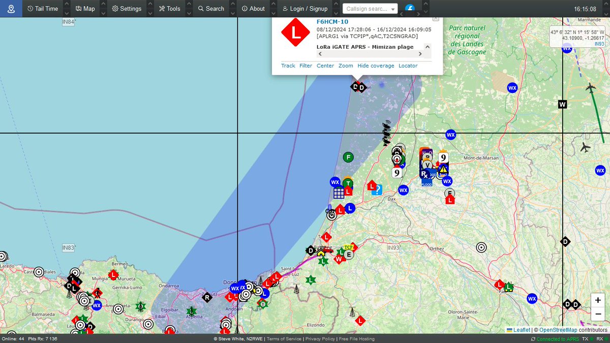Click Center in the station popup
Screen dimensions: 610x343
[325, 66]
